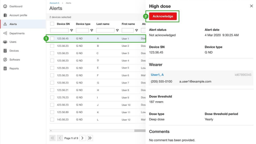The image size is (256, 144).
Task: Select the 123.76.23 device cell
Action: pos(63,97)
